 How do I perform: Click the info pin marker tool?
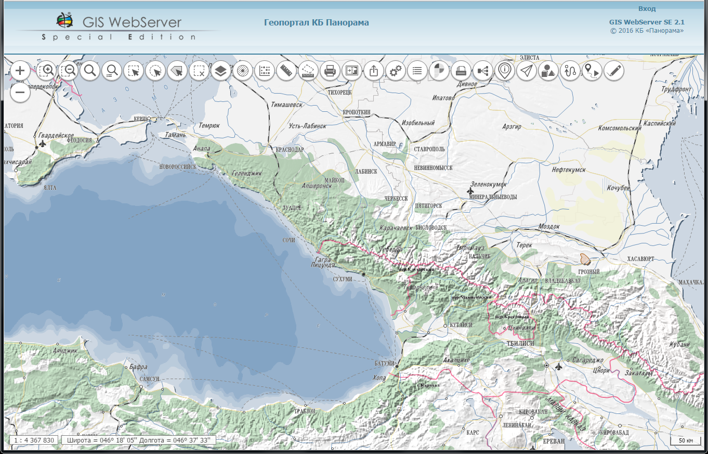click(x=504, y=71)
